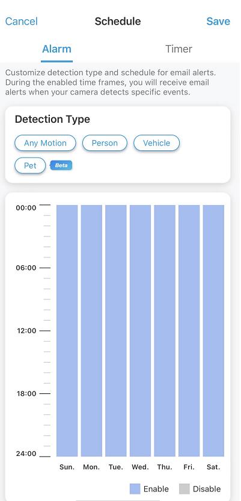241x501 pixels.
Task: Tap the Monday schedule column
Action: [x=91, y=331]
